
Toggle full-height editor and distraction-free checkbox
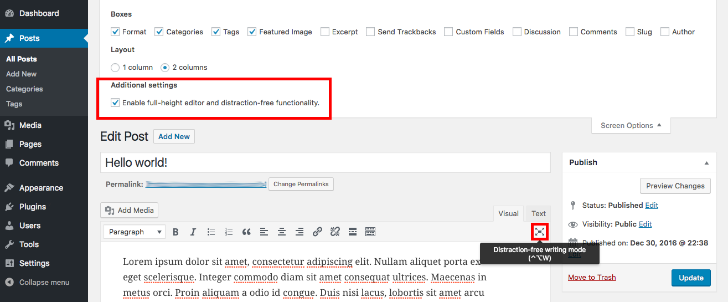point(115,103)
